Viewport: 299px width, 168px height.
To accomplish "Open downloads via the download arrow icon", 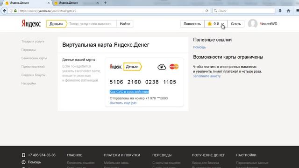I will pyautogui.click(x=280, y=11).
